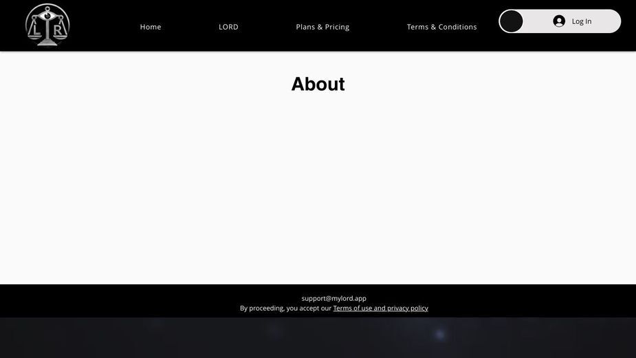636x358 pixels.
Task: View the Terms & Conditions page
Action: [x=441, y=27]
